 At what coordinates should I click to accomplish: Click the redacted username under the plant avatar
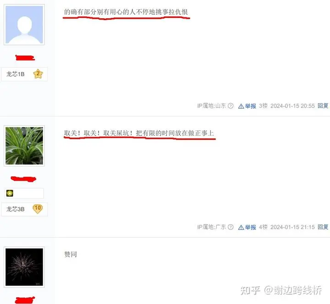[x=23, y=179]
